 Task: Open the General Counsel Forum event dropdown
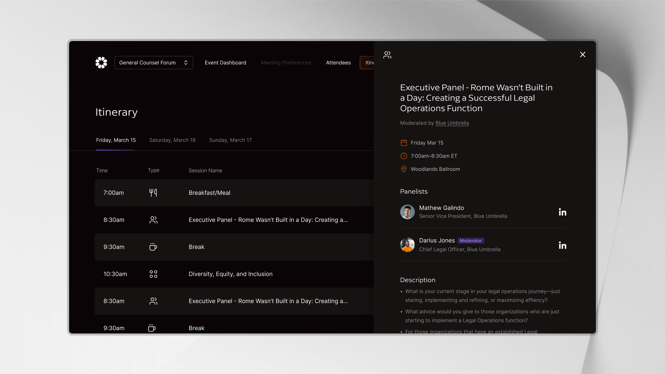pos(154,63)
